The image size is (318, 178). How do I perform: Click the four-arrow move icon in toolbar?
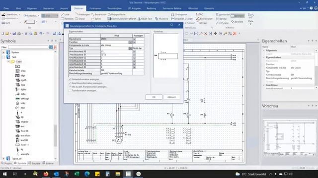pyautogui.click(x=215, y=34)
